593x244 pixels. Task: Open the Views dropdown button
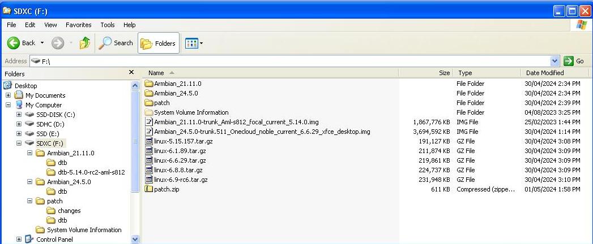194,43
